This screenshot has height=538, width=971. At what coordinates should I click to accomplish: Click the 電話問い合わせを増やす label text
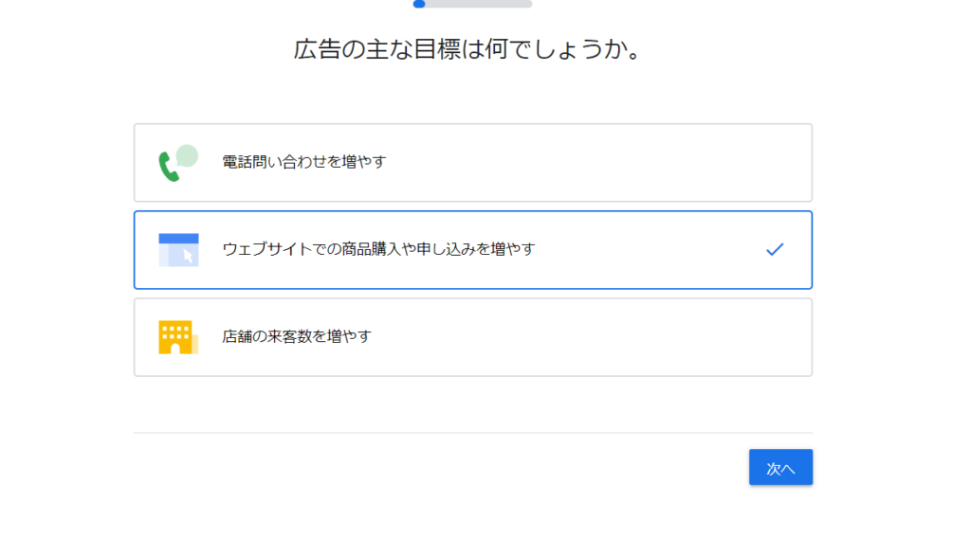304,162
